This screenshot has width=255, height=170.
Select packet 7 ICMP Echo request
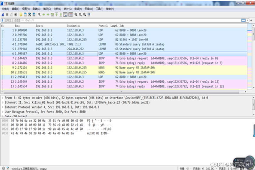click(x=124, y=58)
